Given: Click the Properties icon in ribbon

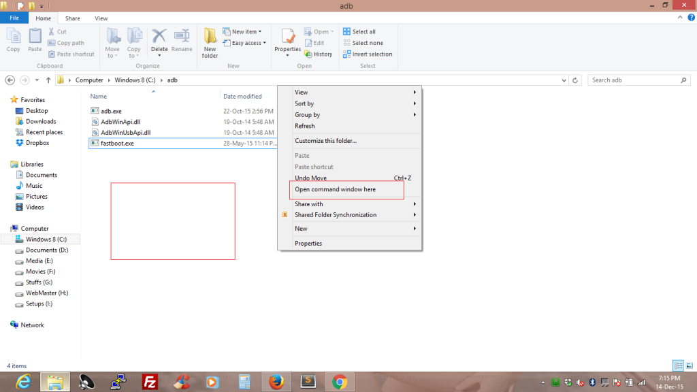Looking at the screenshot, I should [287, 40].
